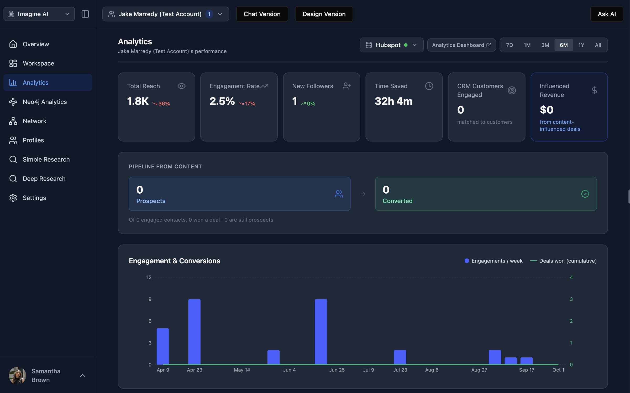Select the 1M time range
This screenshot has height=393, width=630.
(527, 45)
